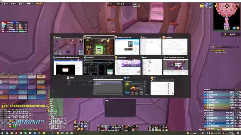Click the 23:26 minimap clock

(227, 28)
